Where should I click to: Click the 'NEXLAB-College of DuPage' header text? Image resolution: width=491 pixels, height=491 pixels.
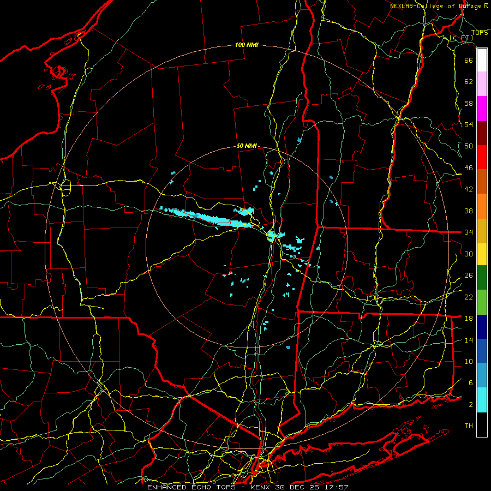[436, 6]
